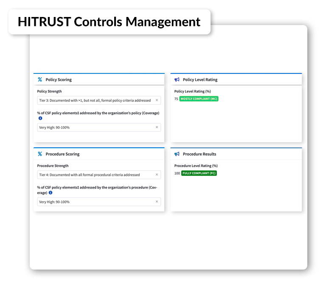The height and width of the screenshot is (284, 326).
Task: Clear the policy coverage Very High selection
Action: point(157,127)
